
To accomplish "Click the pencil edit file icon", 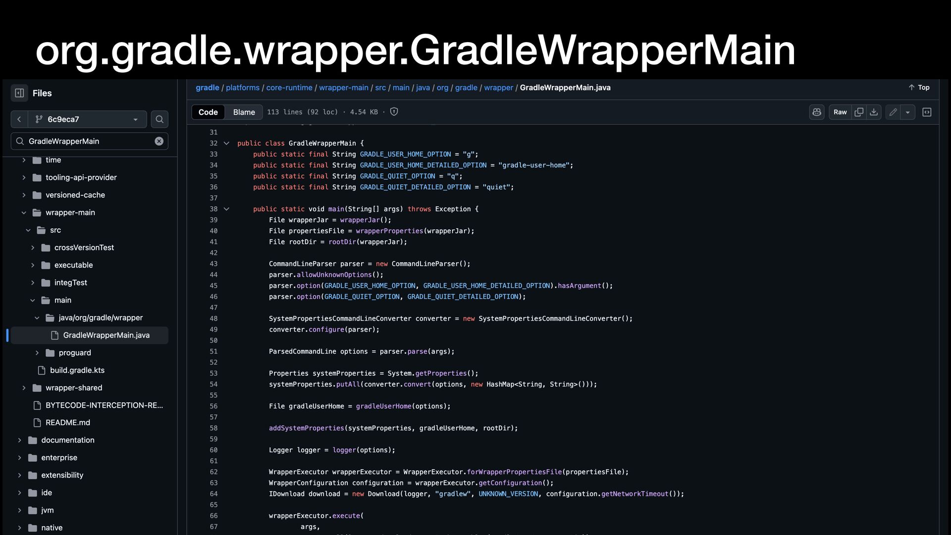I will coord(893,112).
